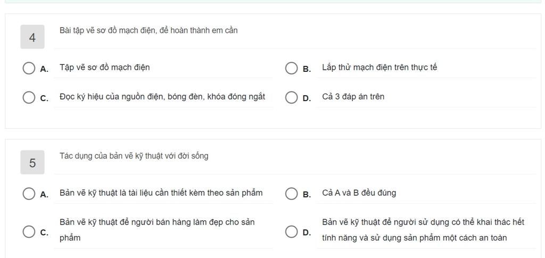The width and height of the screenshot is (545, 258).
Task: Select radio button B for question 4
Action: (291, 68)
